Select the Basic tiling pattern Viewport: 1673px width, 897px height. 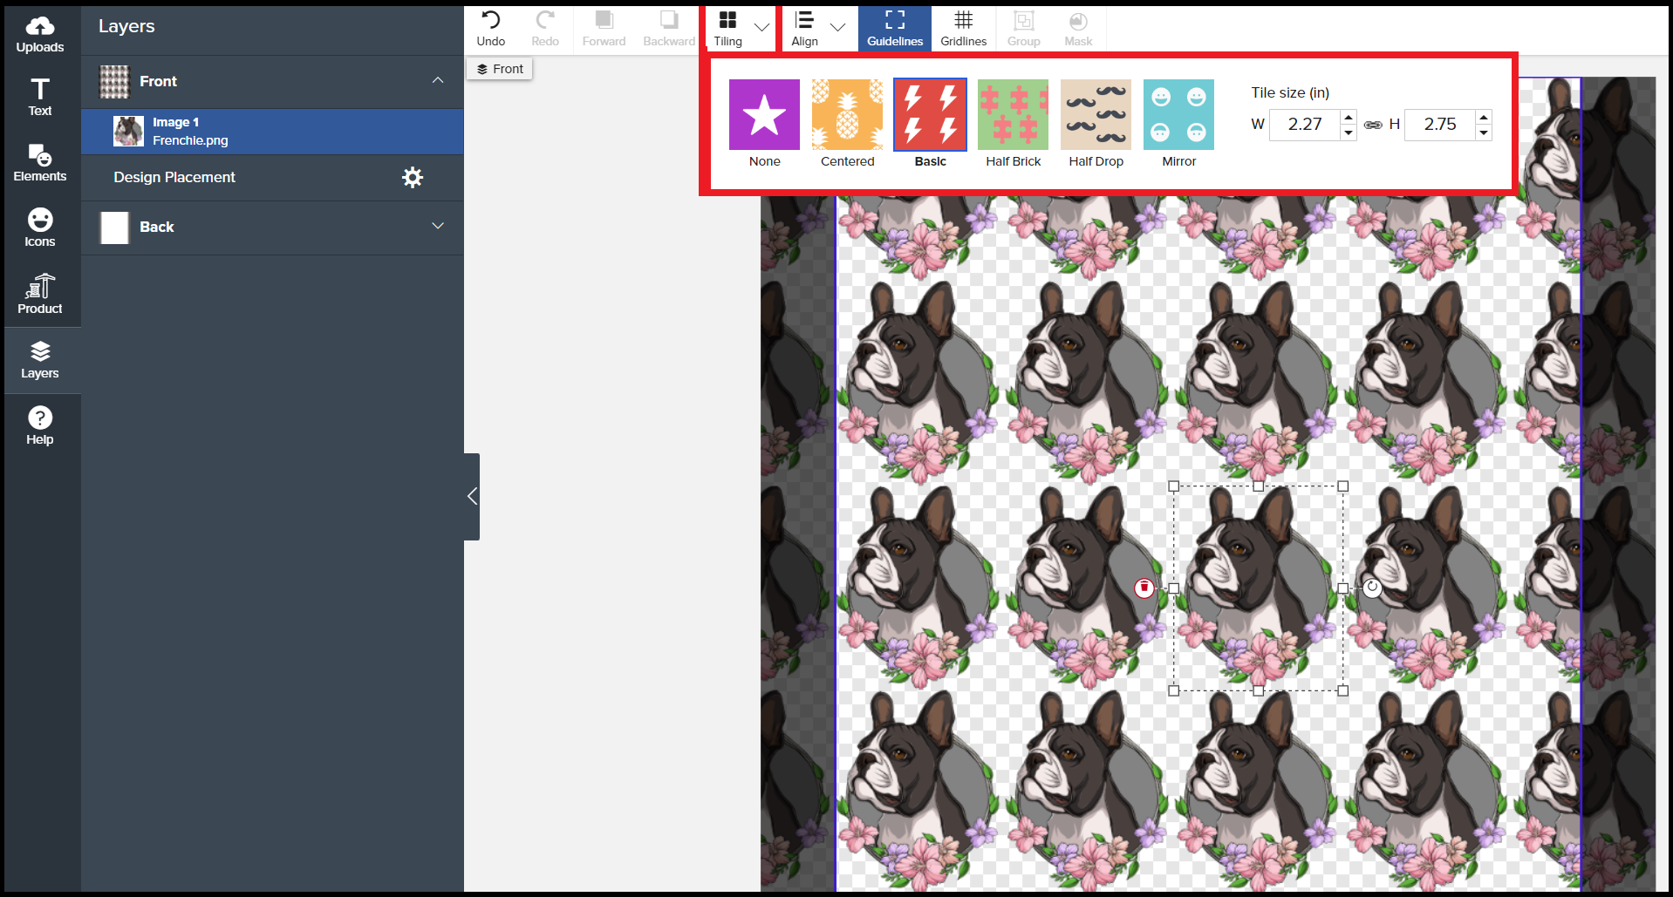tap(930, 124)
